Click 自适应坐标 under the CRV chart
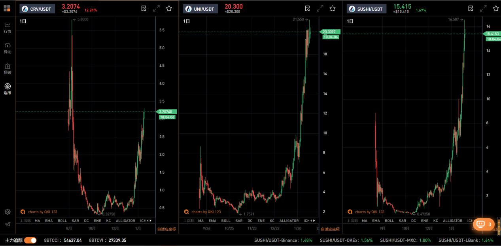The width and height of the screenshot is (501, 246). [x=166, y=229]
